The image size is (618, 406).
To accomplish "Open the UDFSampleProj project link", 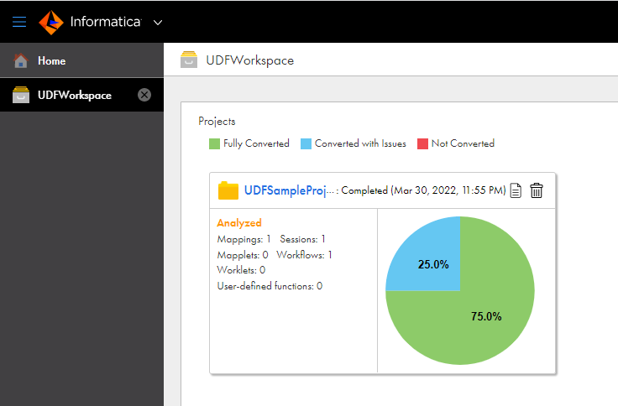I will [x=289, y=190].
